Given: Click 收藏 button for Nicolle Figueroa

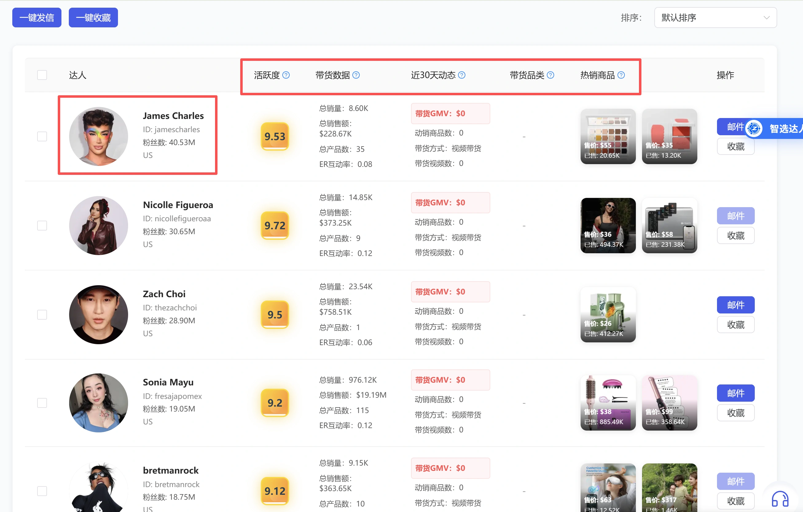Looking at the screenshot, I should 735,235.
